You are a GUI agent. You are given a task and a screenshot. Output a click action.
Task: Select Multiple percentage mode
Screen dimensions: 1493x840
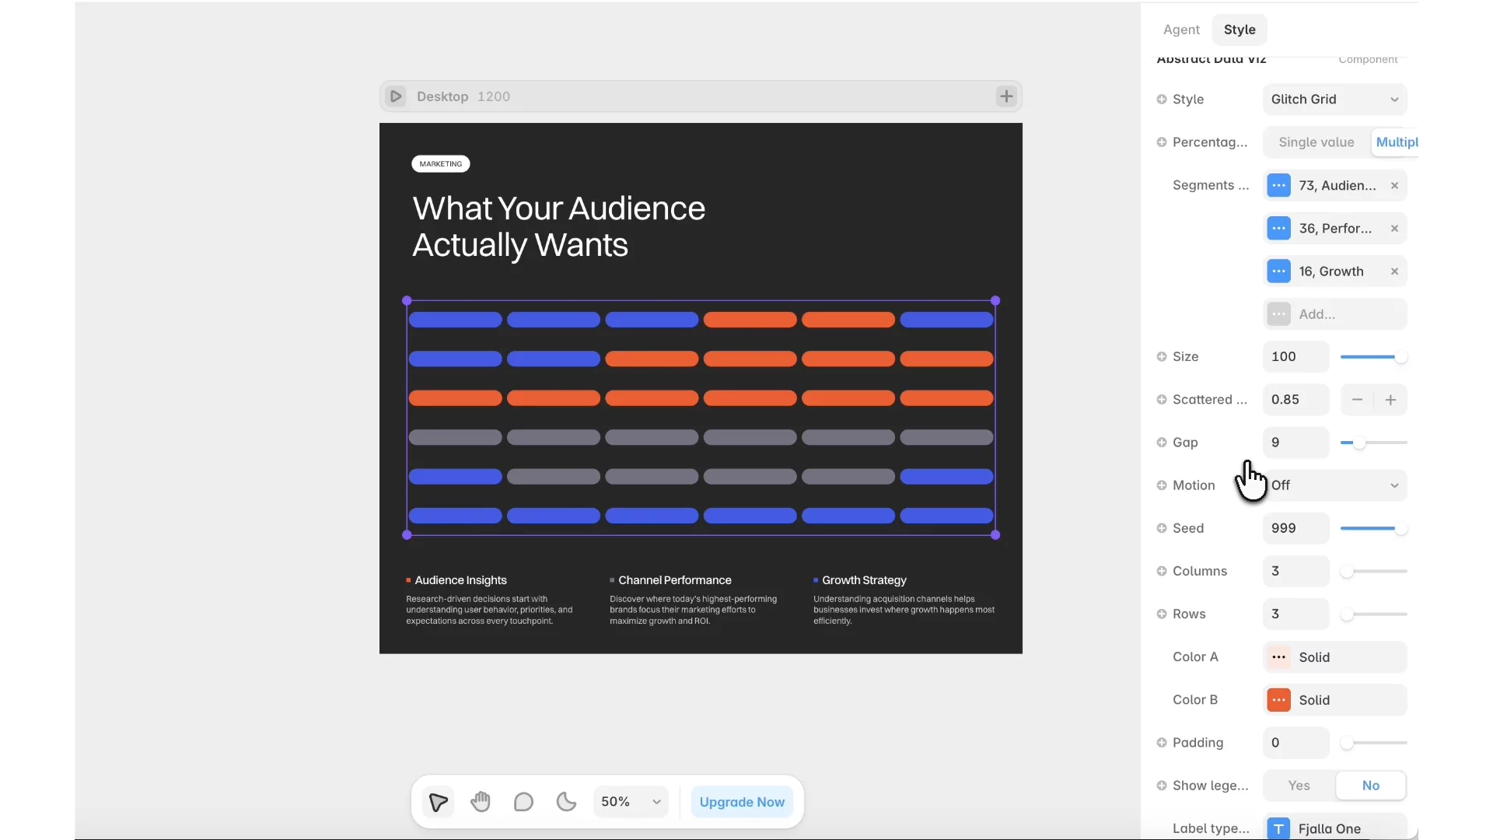(x=1396, y=142)
